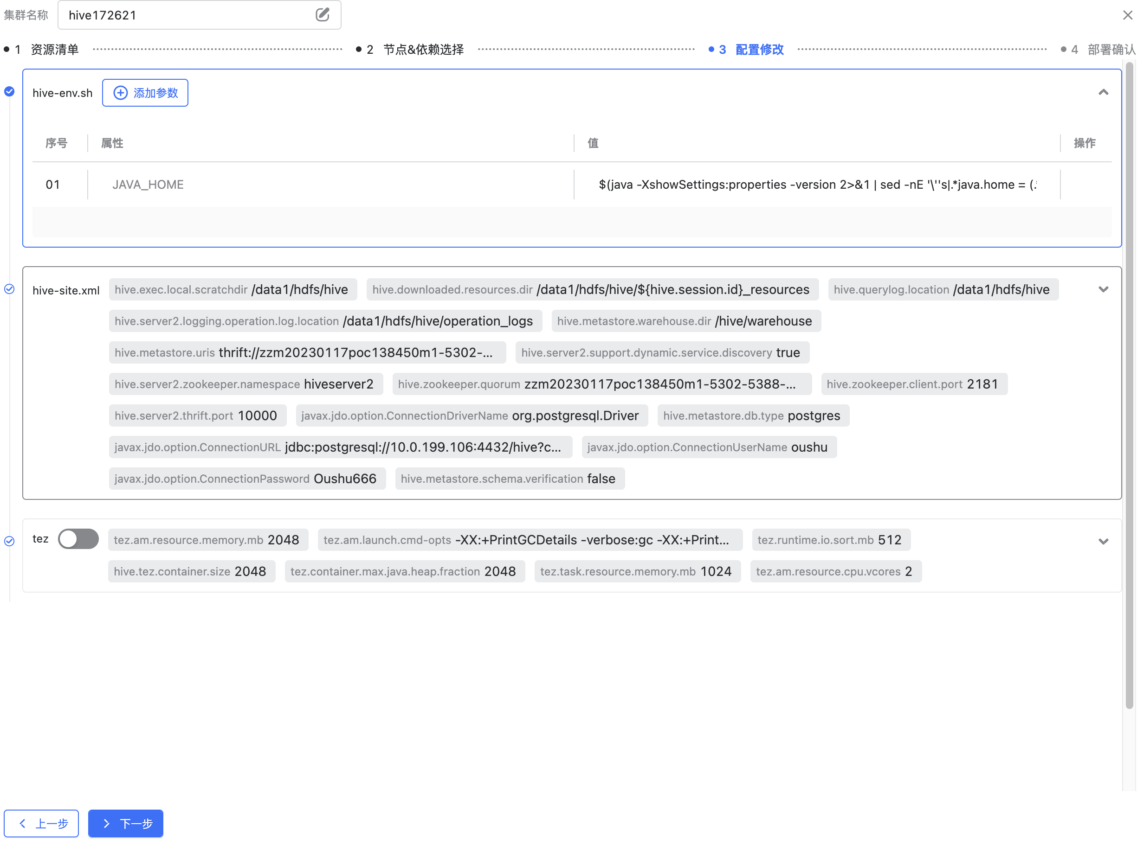The width and height of the screenshot is (1137, 843).
Task: Click tez.container.max.java.heap.fraction tag
Action: click(x=405, y=572)
